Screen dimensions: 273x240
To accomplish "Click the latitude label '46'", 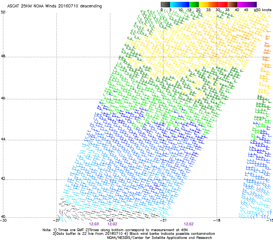I will pos(3,98).
